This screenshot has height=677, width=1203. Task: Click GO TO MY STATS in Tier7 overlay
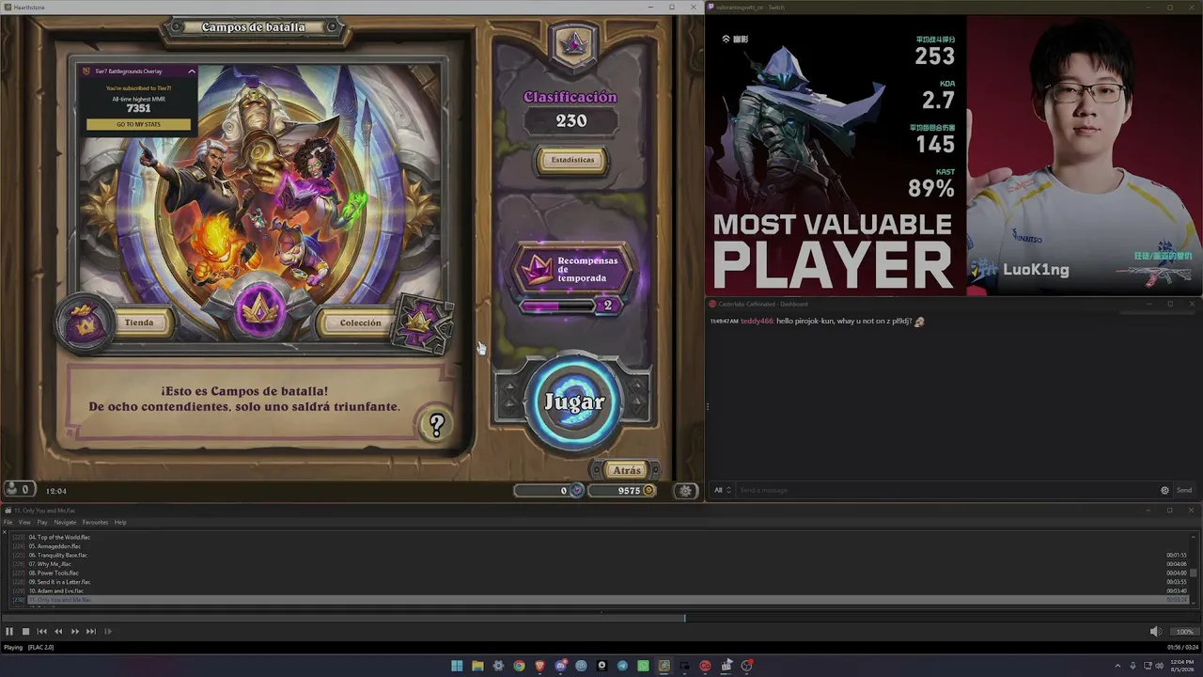pos(138,124)
